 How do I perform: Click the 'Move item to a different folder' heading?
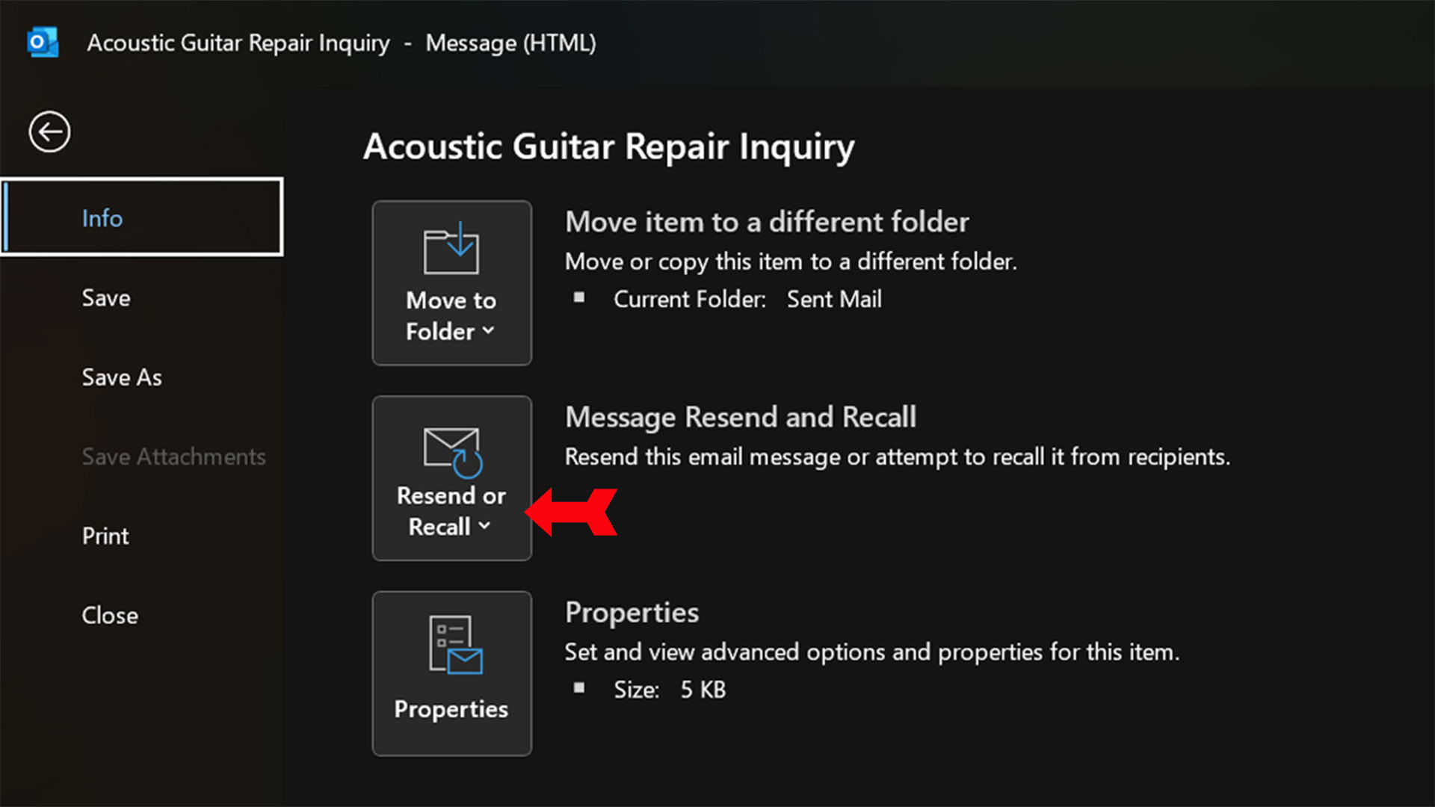coord(767,222)
